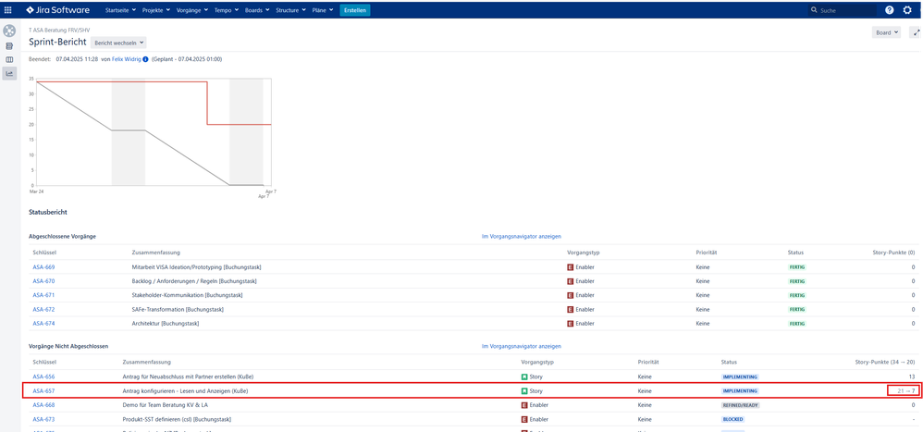Click the IMPLEMENTING status badge of ASA-656

click(741, 376)
